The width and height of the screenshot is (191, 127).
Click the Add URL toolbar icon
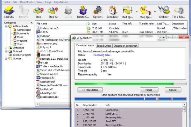click(9, 10)
